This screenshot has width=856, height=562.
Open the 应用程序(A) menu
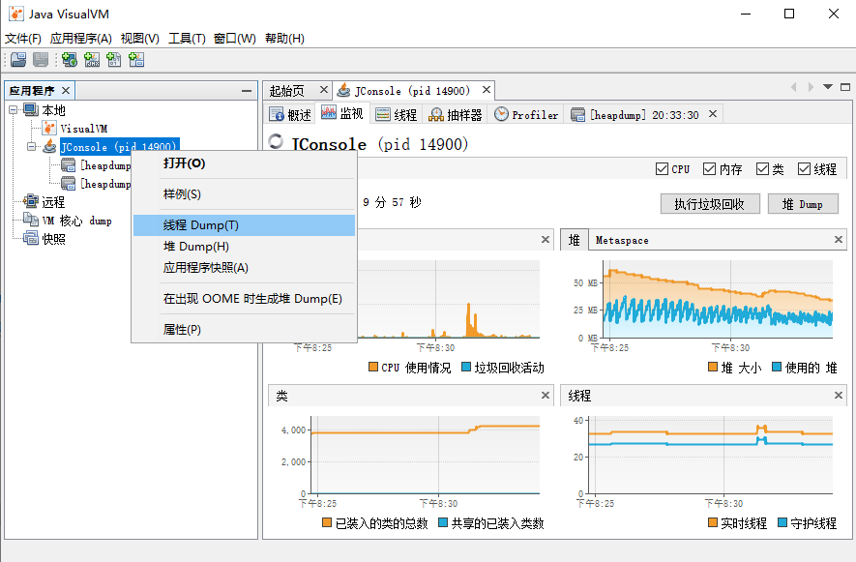(x=81, y=39)
